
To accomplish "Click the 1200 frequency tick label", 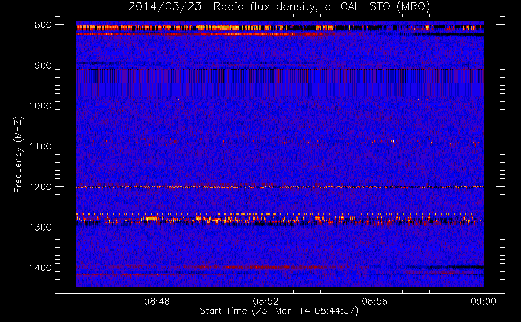I will 40,187.
